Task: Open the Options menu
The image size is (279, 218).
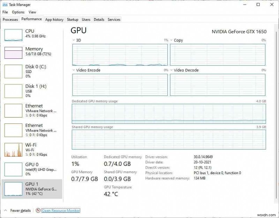Action: pos(18,12)
